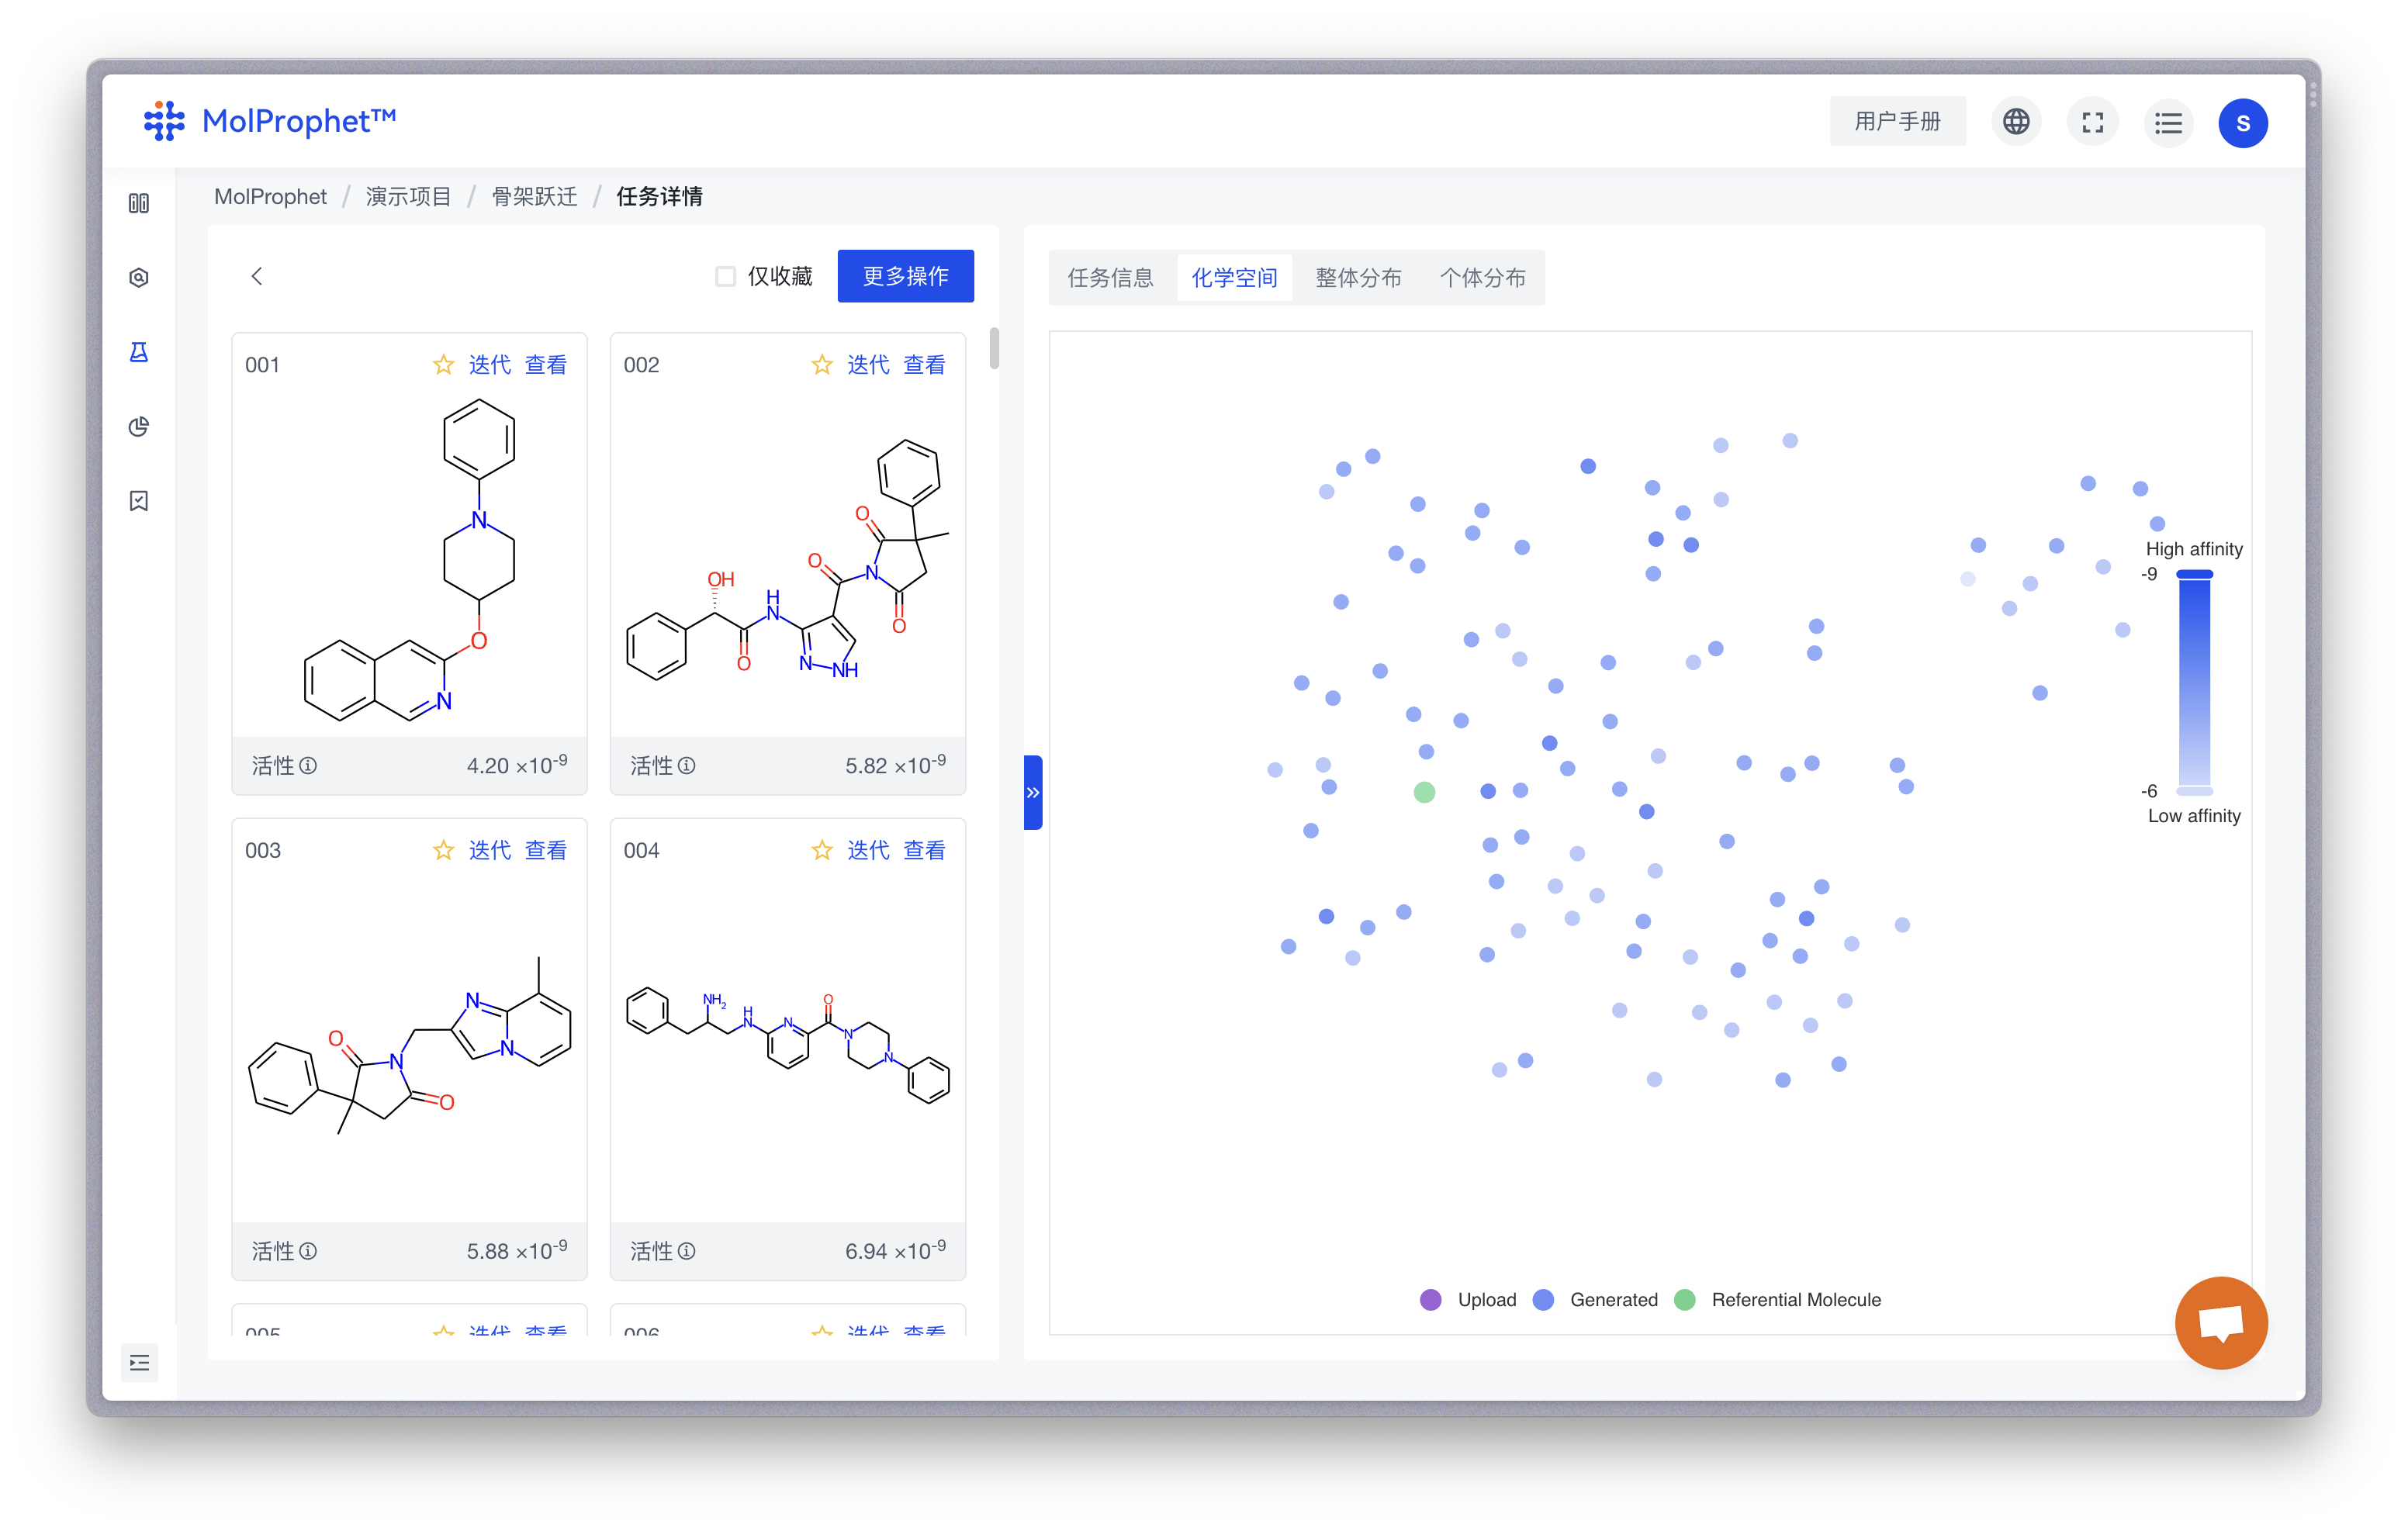The width and height of the screenshot is (2408, 1531).
Task: Select the 化学空间 tab
Action: pyautogui.click(x=1234, y=278)
